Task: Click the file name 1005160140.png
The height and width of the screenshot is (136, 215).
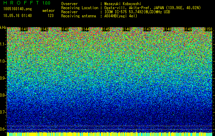Action: (18, 9)
